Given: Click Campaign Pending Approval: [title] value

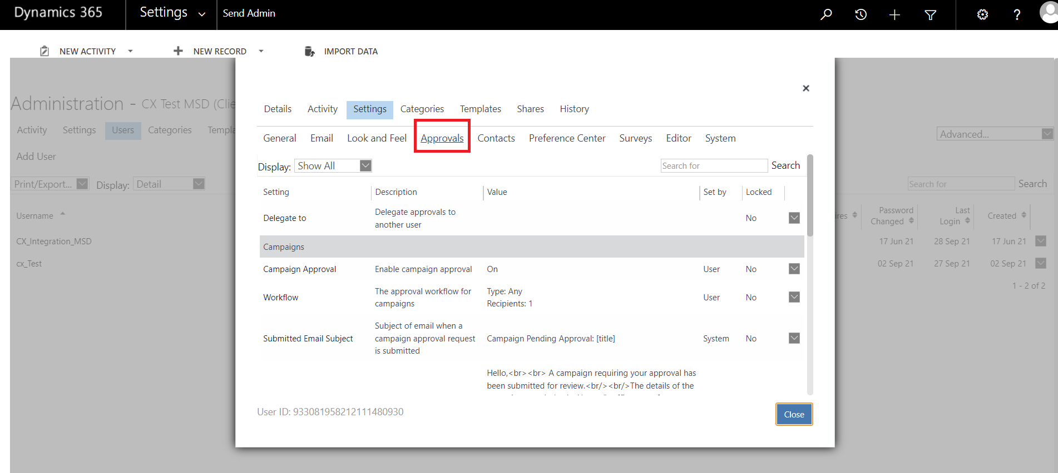Looking at the screenshot, I should tap(551, 339).
